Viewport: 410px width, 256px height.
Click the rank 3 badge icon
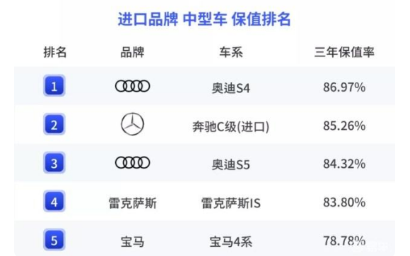coord(54,163)
